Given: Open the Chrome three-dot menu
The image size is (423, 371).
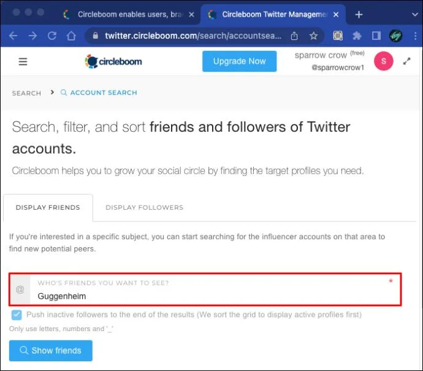Looking at the screenshot, I should [x=415, y=36].
